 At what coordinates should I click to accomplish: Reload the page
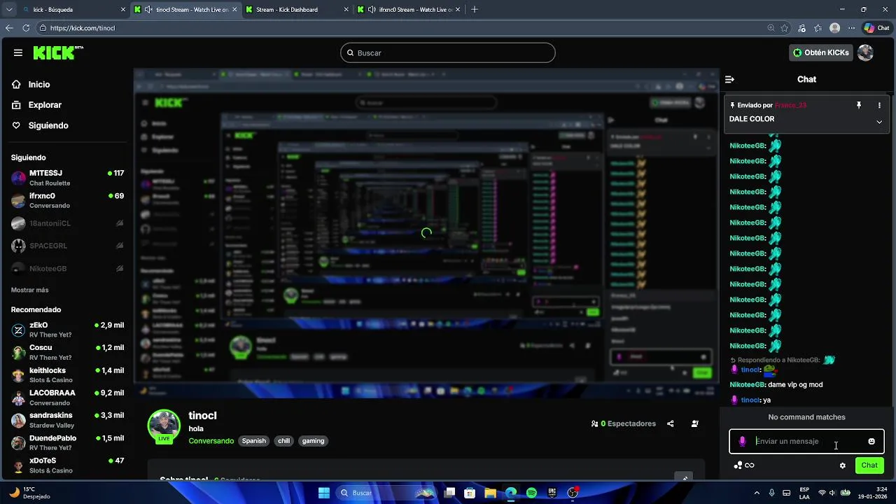tap(26, 28)
